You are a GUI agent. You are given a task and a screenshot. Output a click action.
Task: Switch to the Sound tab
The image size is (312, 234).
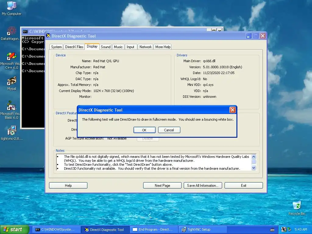click(x=105, y=47)
